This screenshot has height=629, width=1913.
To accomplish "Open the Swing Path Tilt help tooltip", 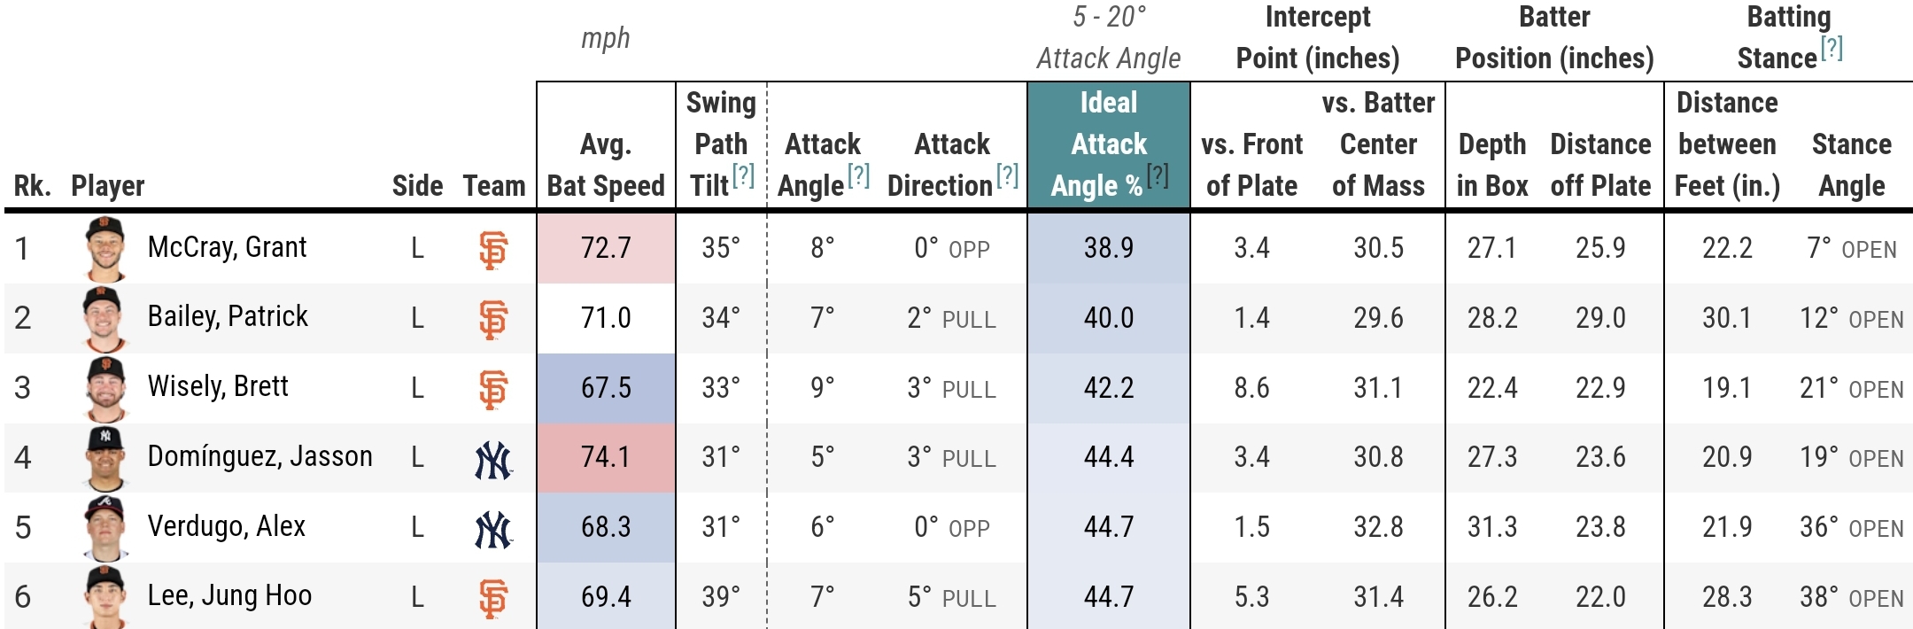I will click(x=744, y=175).
